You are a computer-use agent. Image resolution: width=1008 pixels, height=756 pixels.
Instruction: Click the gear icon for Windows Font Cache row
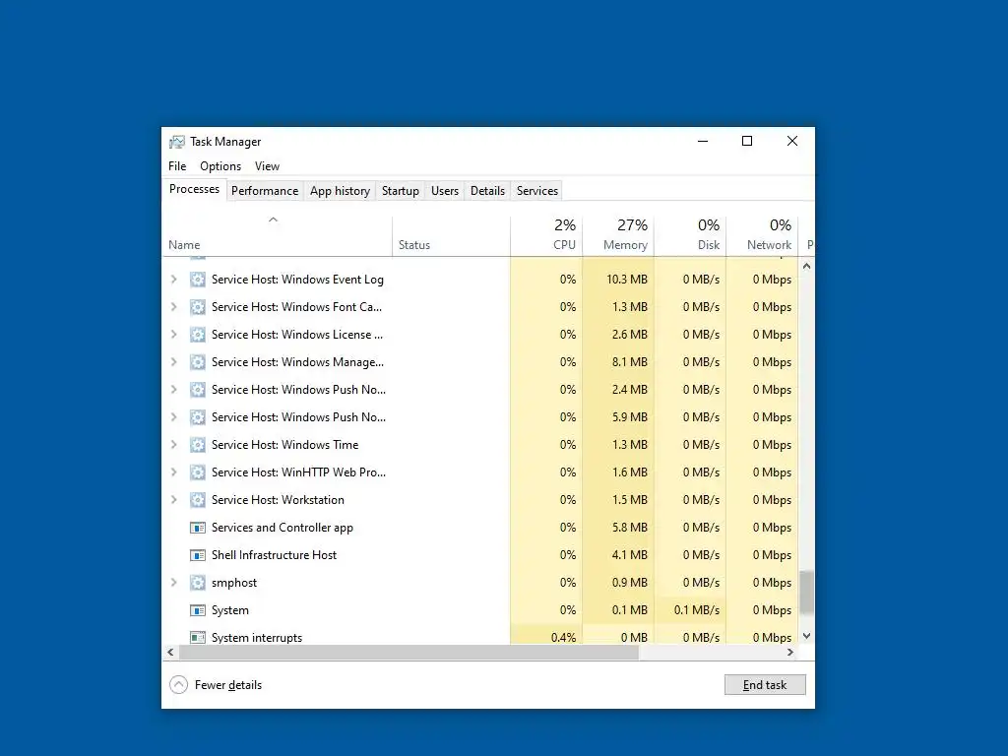(197, 307)
